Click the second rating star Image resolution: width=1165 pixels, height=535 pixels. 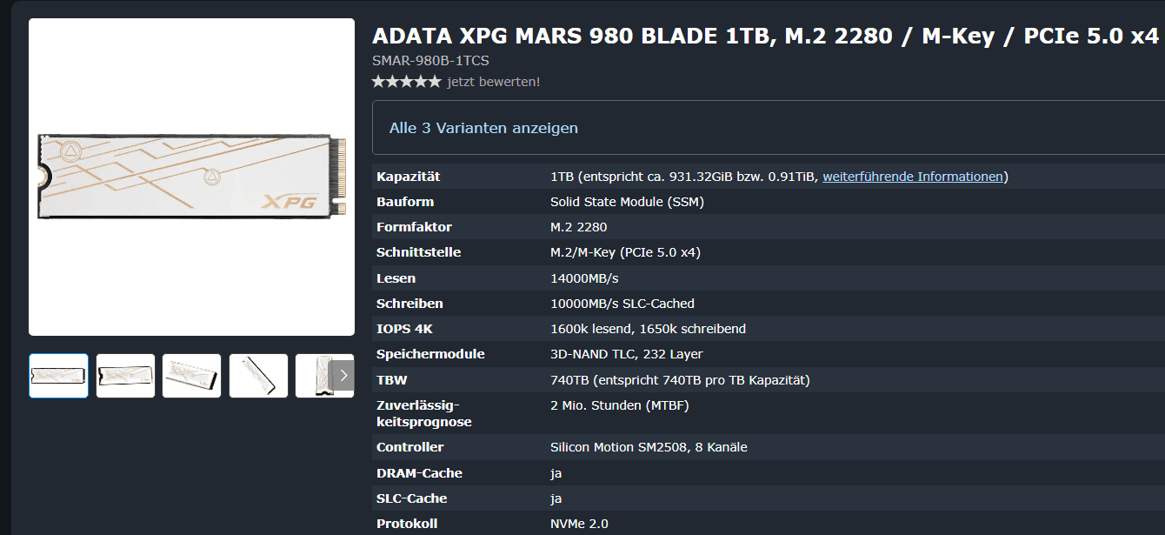[393, 82]
